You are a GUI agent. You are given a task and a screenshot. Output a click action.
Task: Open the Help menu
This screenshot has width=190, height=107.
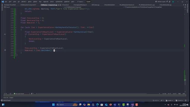[73, 2]
